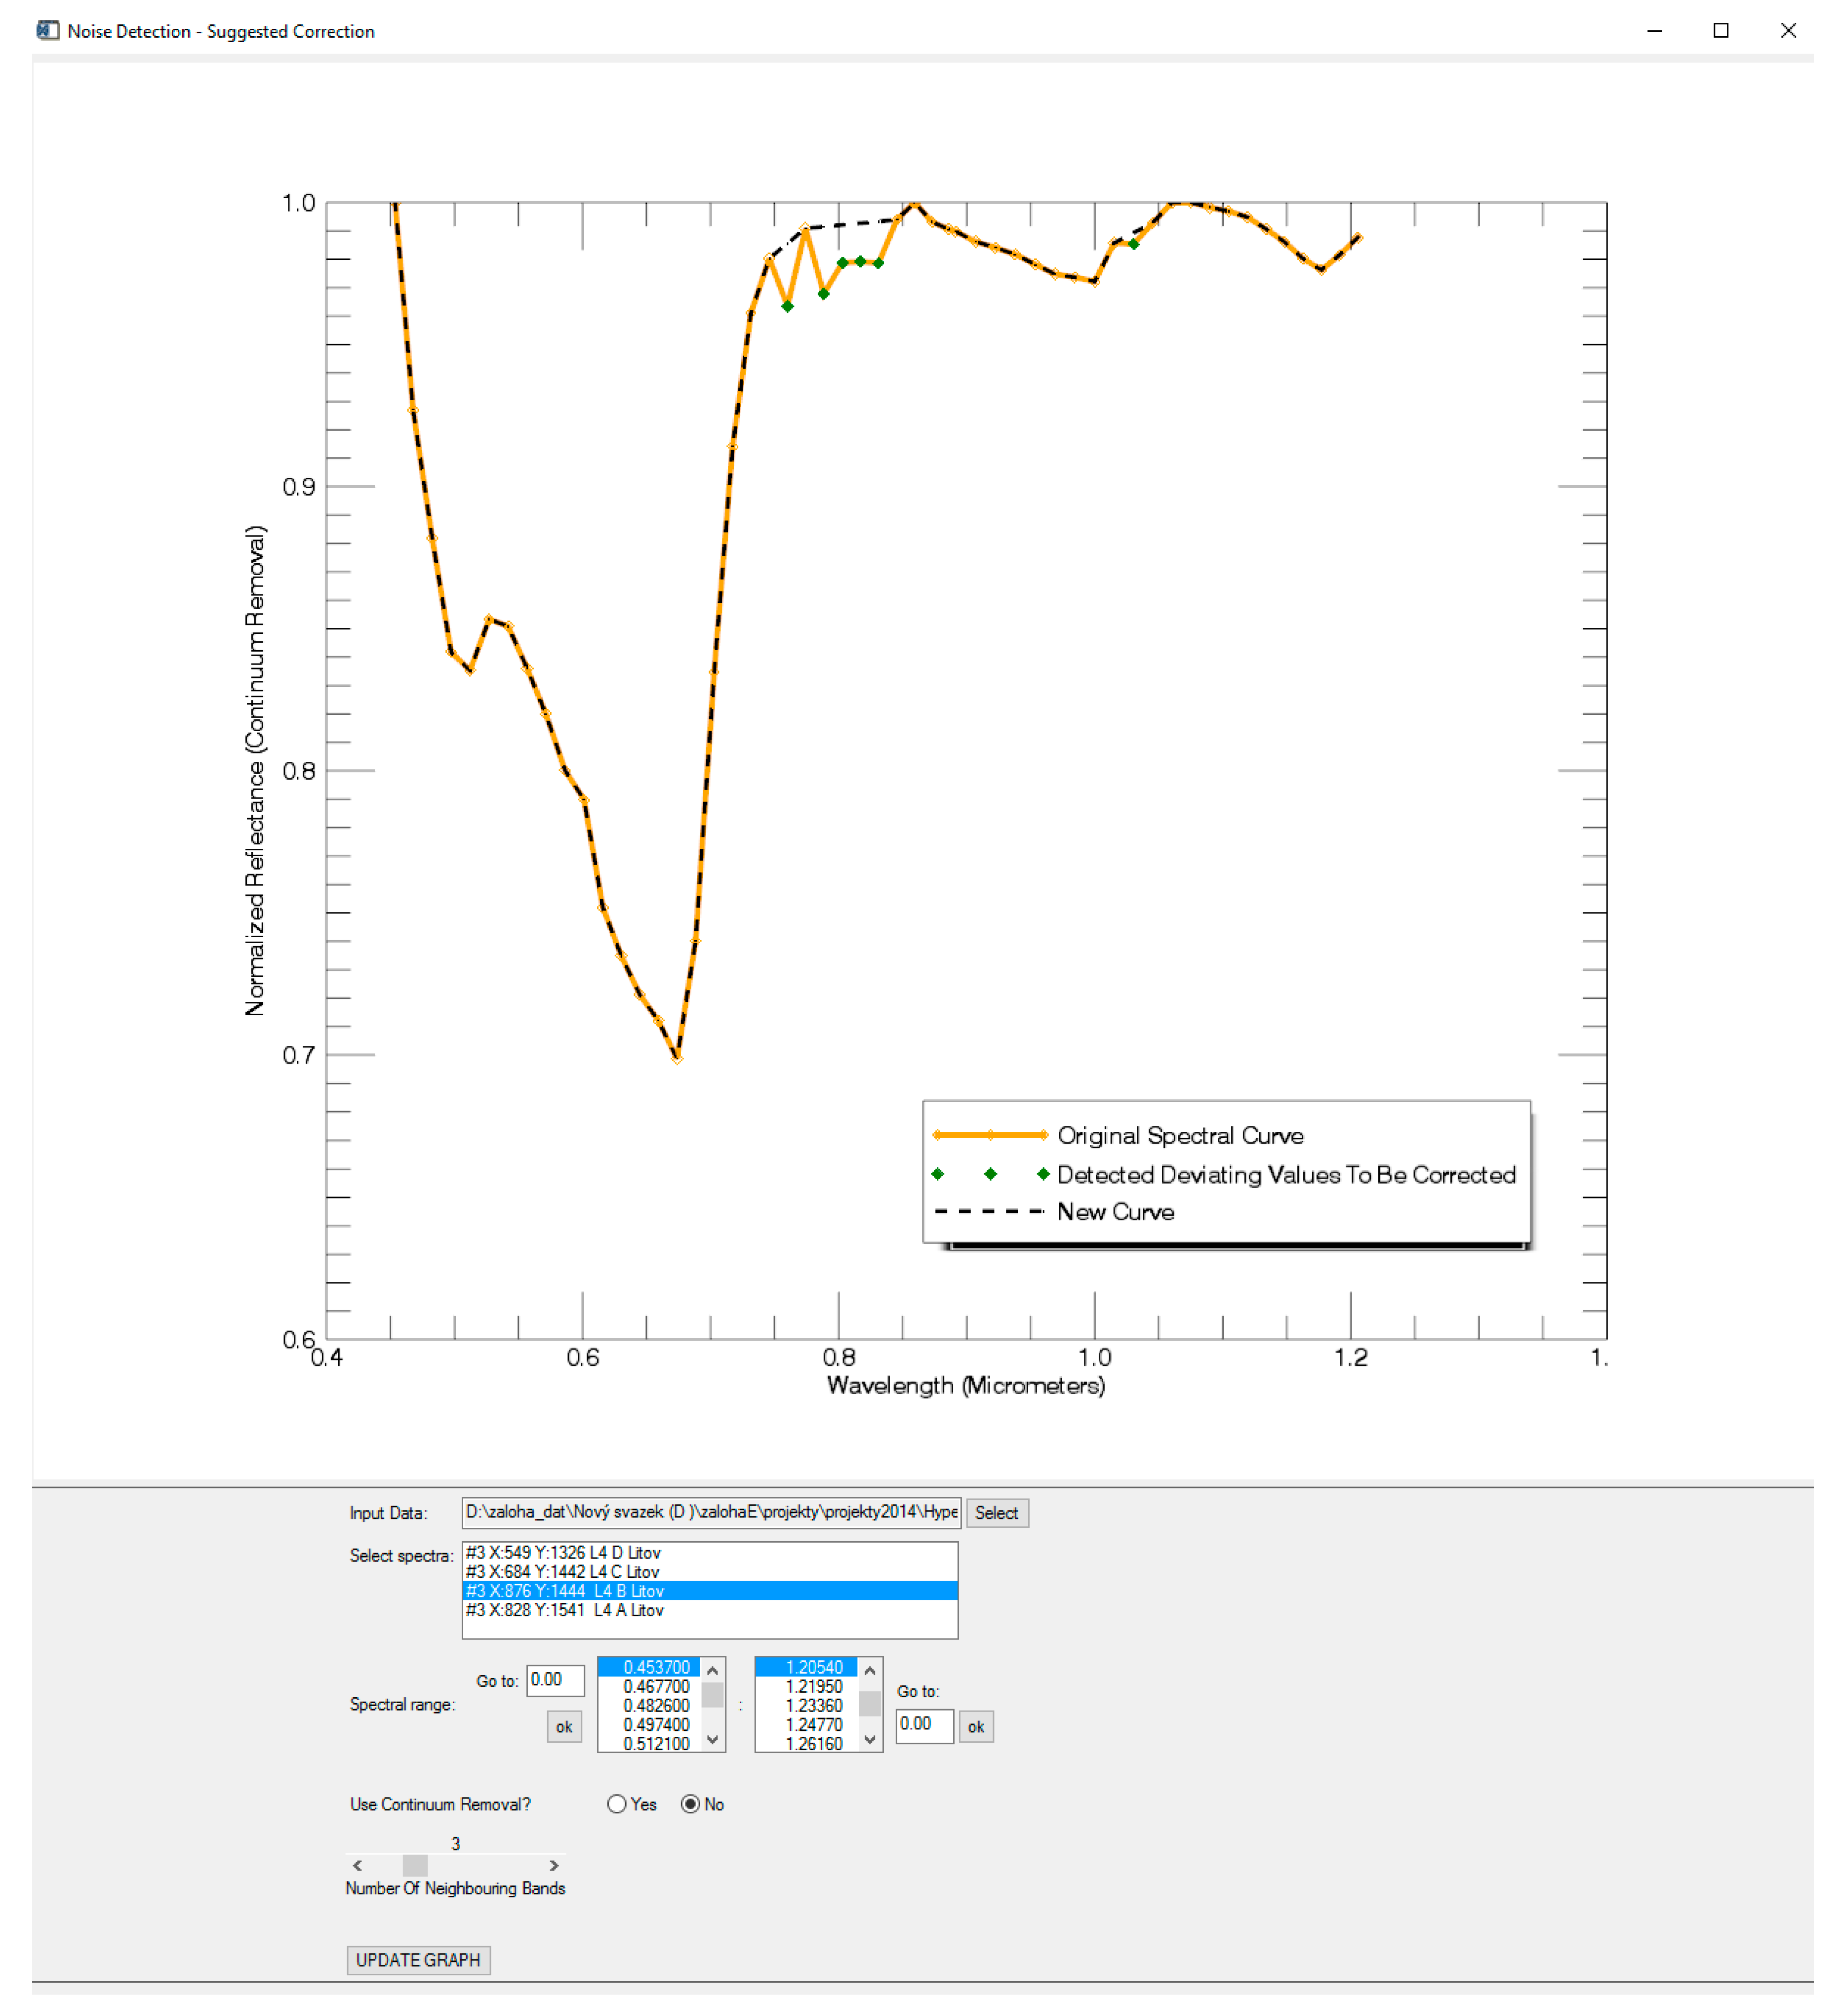1839x2016 pixels.
Task: Choose start wavelength 0.497400
Action: pyautogui.click(x=649, y=1724)
